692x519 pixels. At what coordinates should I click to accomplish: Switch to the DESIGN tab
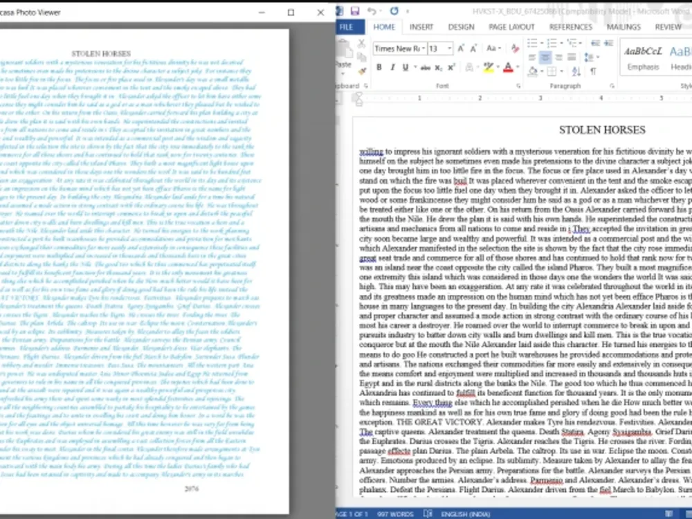[x=461, y=27]
